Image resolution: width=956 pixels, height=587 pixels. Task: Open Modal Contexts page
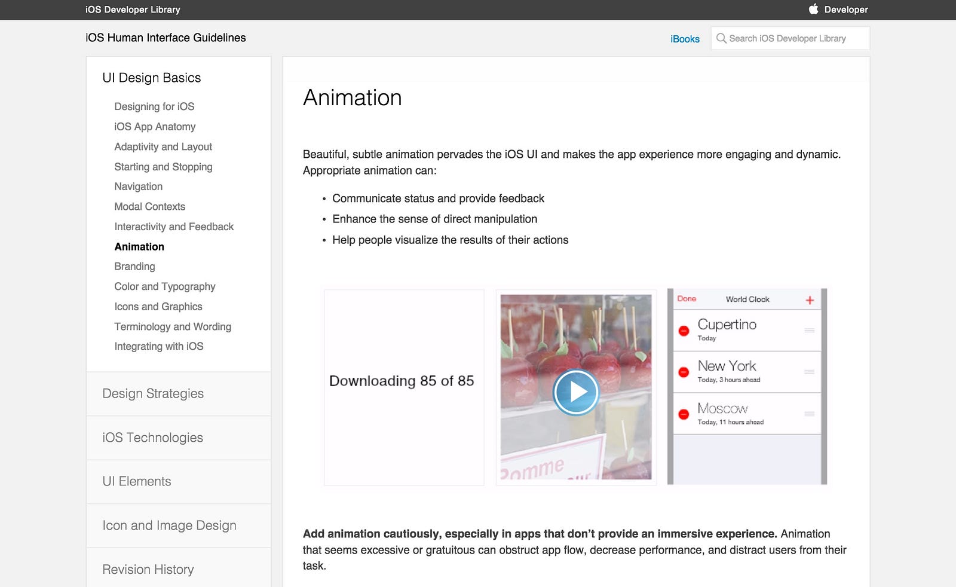(150, 206)
